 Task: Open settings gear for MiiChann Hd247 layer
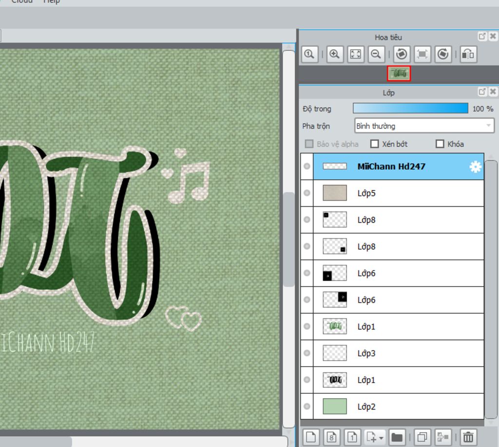475,167
